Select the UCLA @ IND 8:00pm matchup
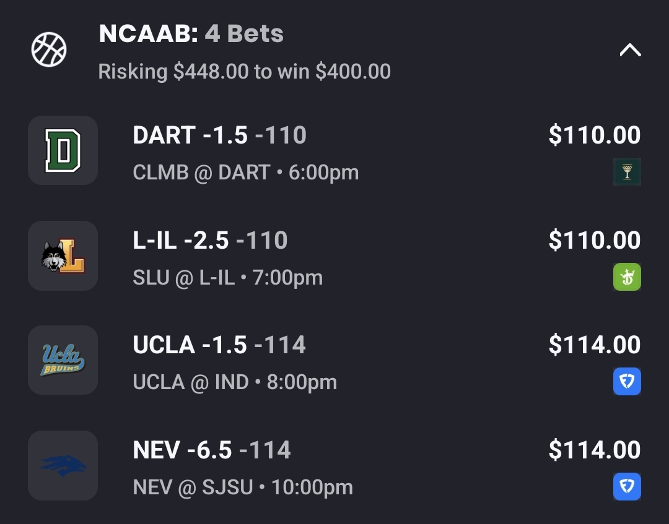Screen dimensions: 669x524 [x=235, y=382]
